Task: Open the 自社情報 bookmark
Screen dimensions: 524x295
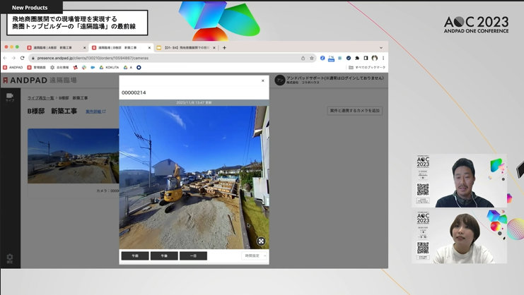Action: pos(59,67)
